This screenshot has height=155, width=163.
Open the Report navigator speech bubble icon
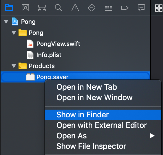tap(141, 7)
